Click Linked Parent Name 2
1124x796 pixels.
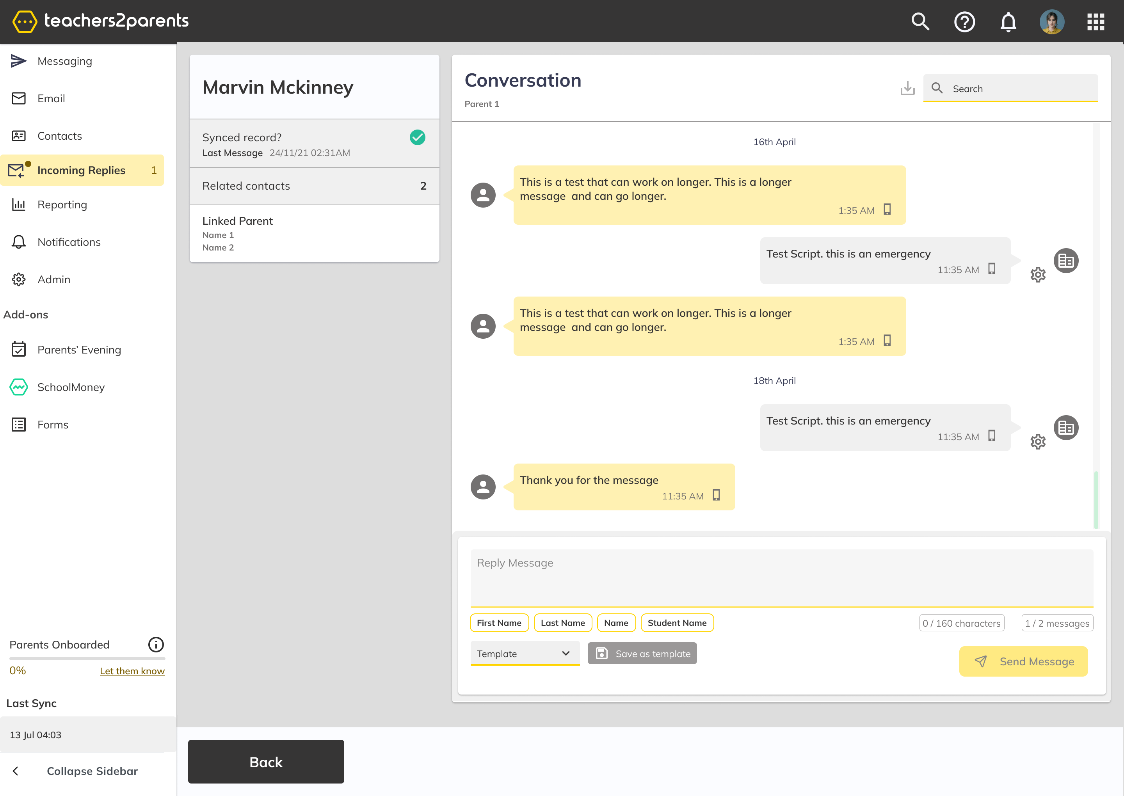(x=218, y=247)
